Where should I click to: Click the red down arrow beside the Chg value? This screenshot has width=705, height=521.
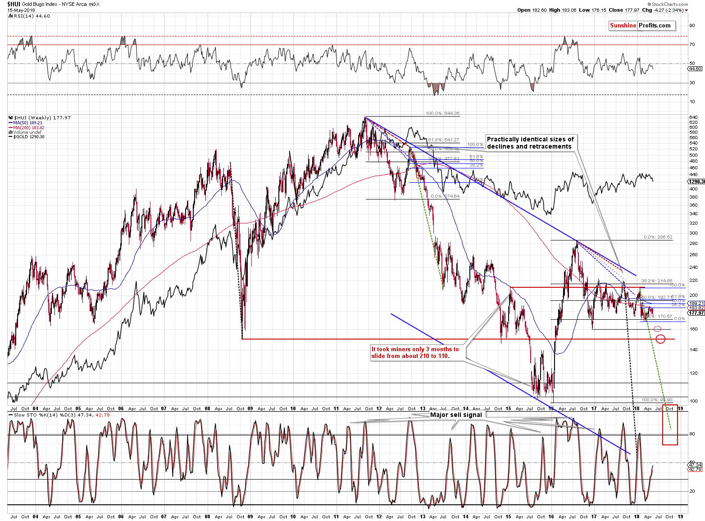[687, 10]
